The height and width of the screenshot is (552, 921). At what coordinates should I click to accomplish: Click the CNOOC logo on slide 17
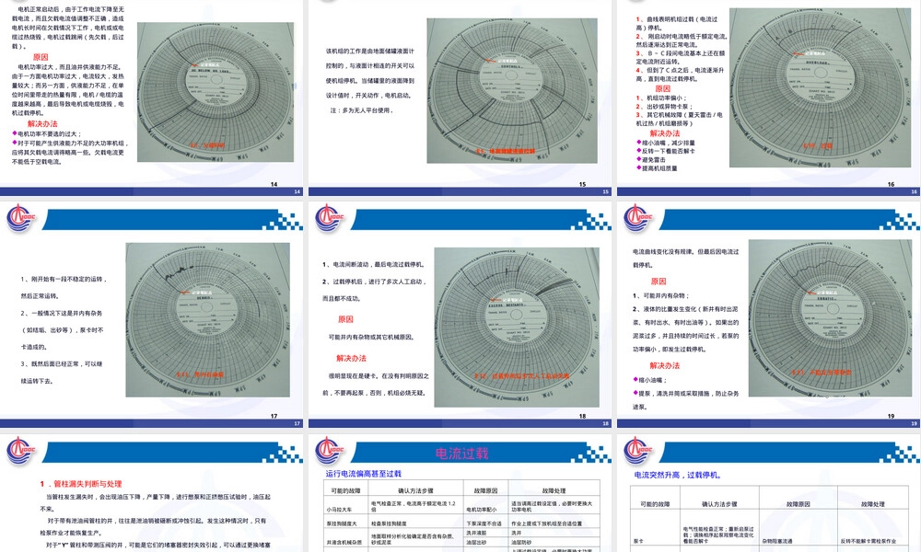(x=21, y=218)
